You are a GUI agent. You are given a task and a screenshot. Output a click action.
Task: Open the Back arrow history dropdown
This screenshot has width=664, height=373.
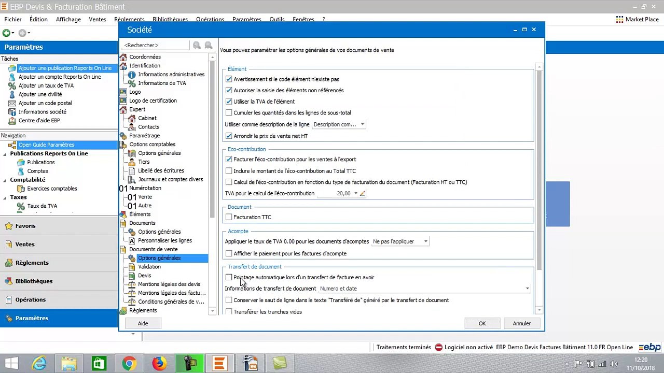[13, 33]
